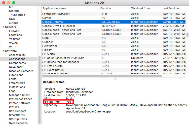Screen dimensions: 189x125
Task: Select the Games application row
Action: click(114, 18)
